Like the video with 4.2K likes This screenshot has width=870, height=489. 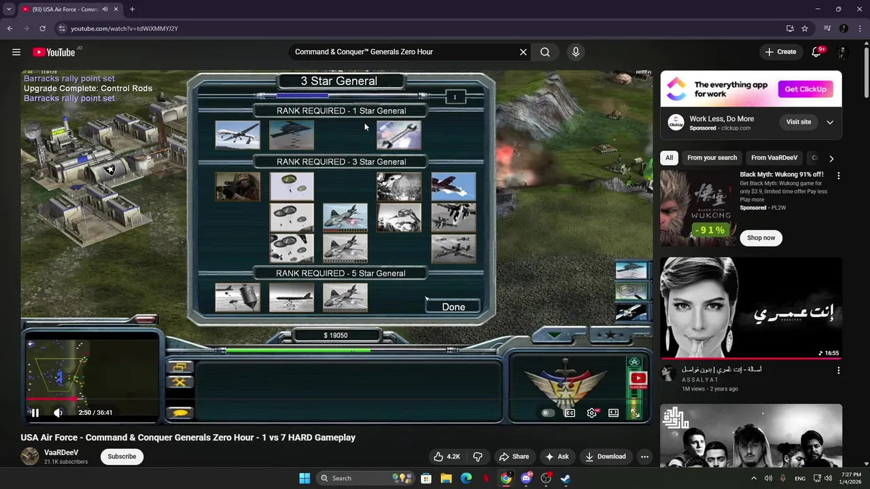(447, 456)
